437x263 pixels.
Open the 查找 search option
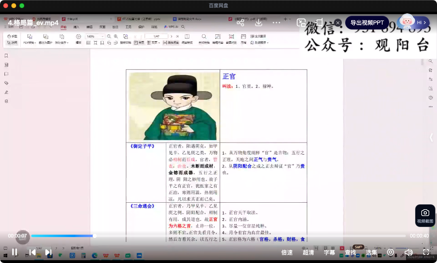click(350, 252)
